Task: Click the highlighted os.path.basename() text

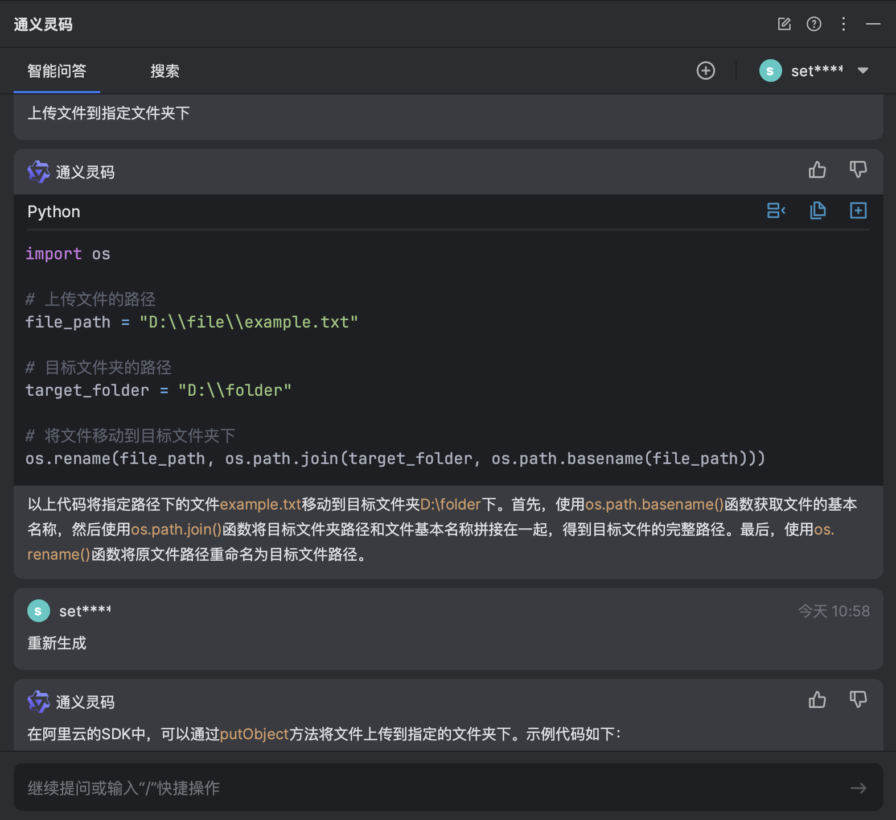Action: point(655,504)
